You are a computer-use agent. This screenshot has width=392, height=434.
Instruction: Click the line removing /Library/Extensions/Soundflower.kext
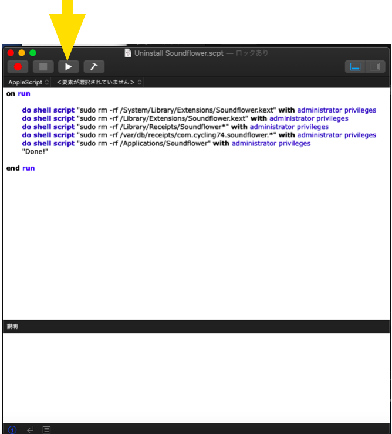(185, 118)
